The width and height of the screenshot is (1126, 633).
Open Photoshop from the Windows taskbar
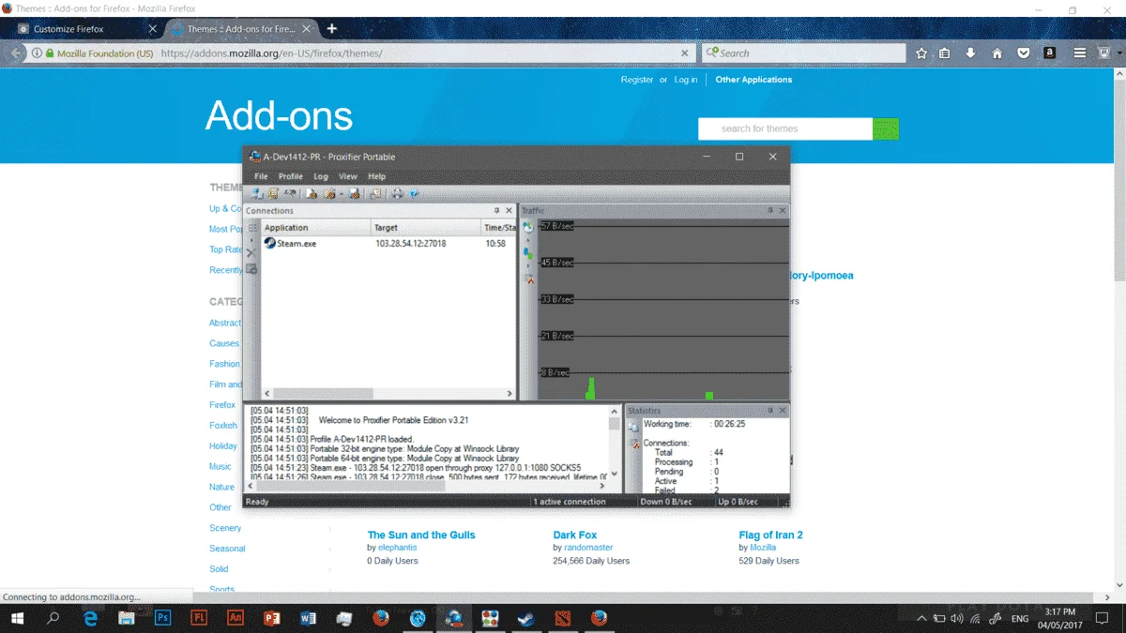[162, 618]
